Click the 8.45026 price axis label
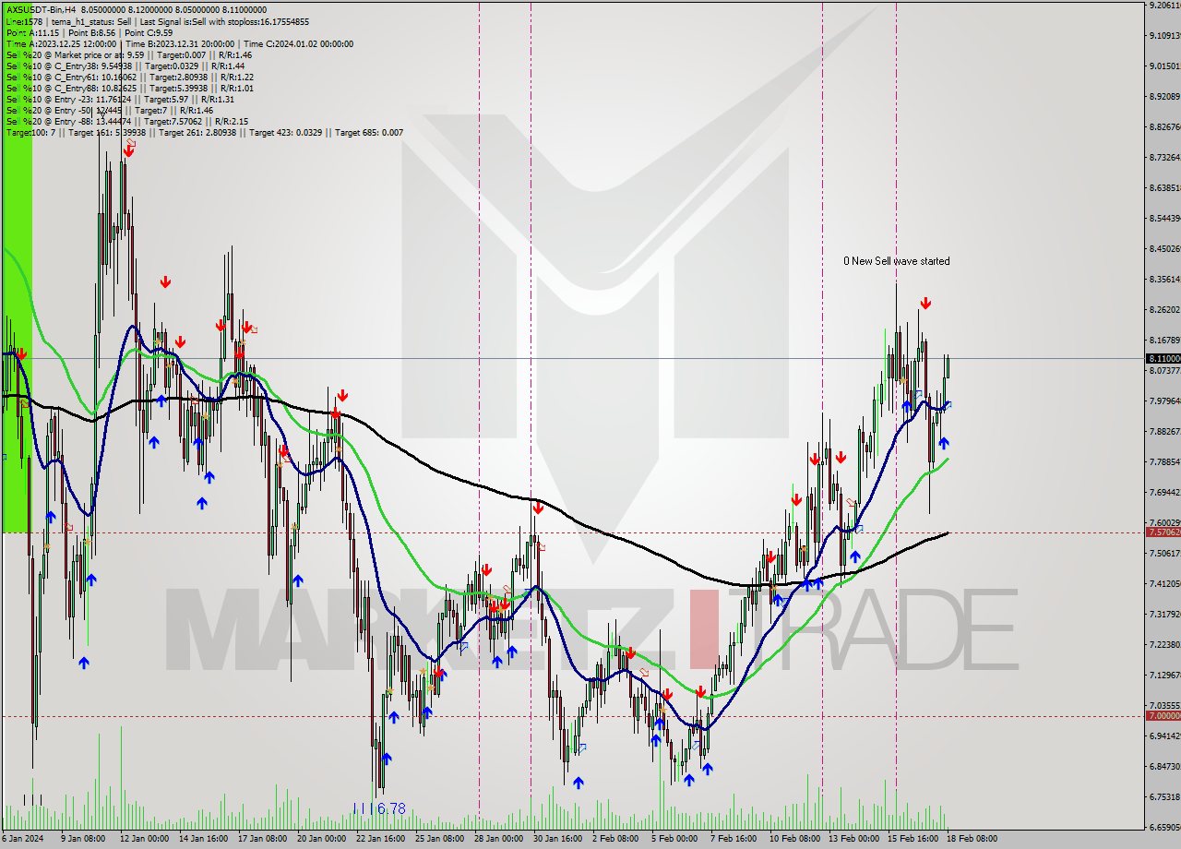Viewport: 1181px width, 849px height. click(1163, 248)
